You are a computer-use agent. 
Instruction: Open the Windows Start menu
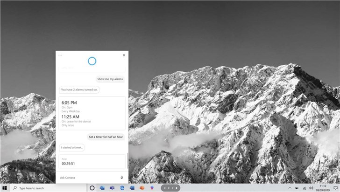coord(5,188)
